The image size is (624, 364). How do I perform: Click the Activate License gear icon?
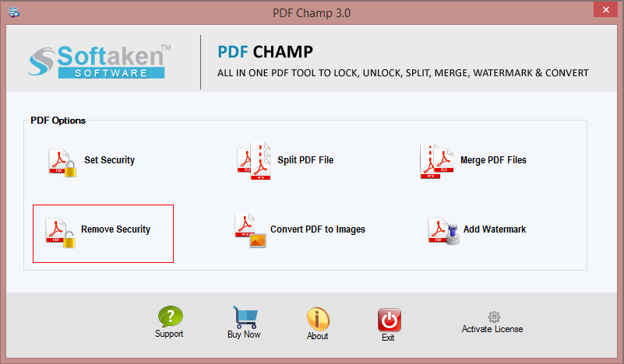[494, 317]
